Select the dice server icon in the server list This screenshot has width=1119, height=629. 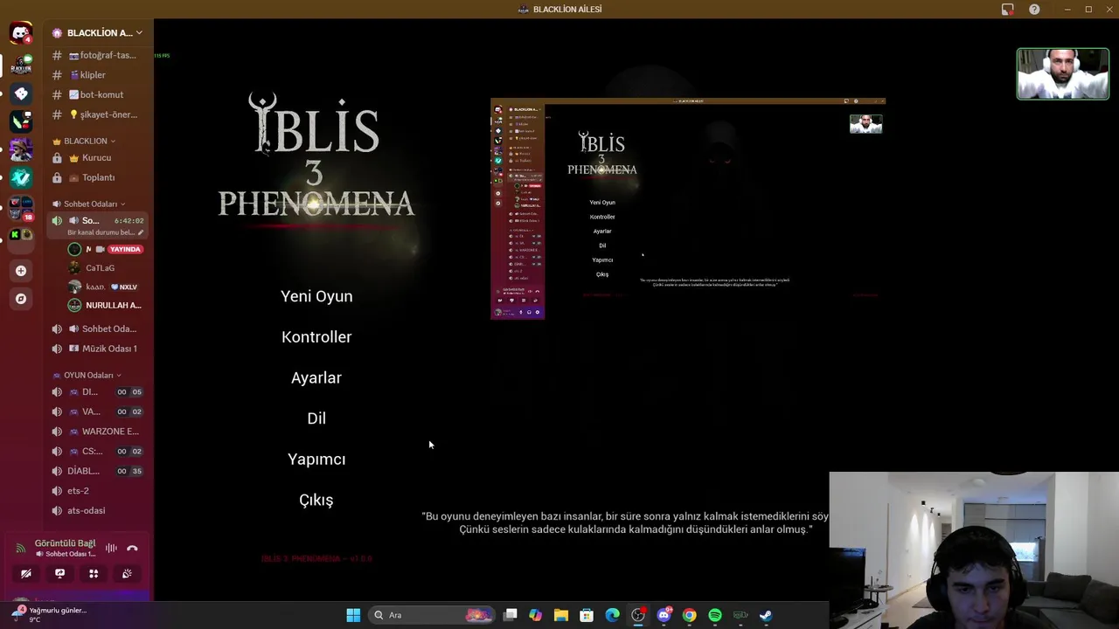coord(21,93)
